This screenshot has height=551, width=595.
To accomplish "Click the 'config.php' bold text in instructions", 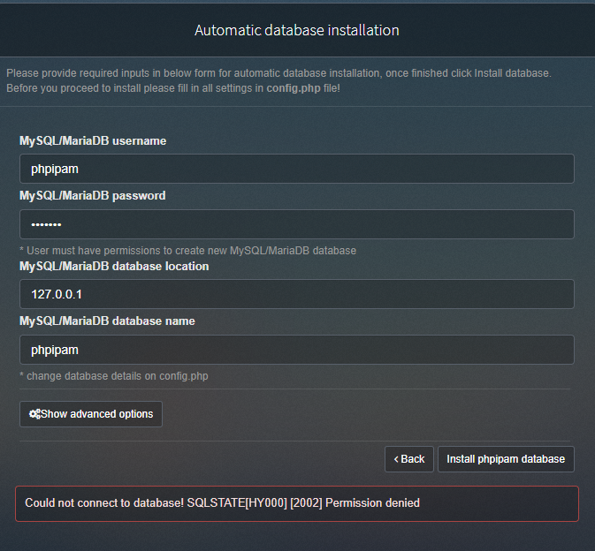I will pyautogui.click(x=294, y=88).
